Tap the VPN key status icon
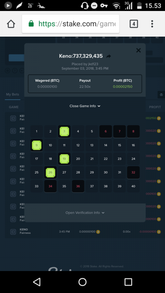 [x=104, y=5]
